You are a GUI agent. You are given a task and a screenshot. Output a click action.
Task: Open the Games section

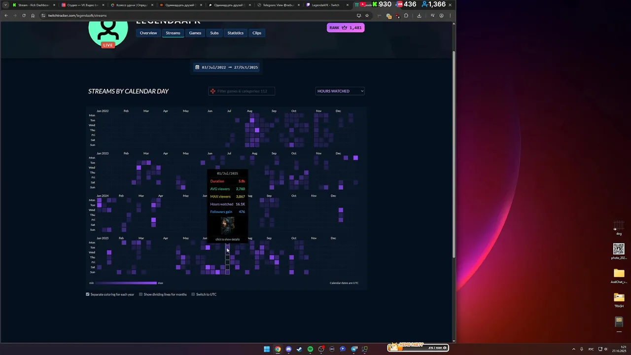[x=195, y=33]
